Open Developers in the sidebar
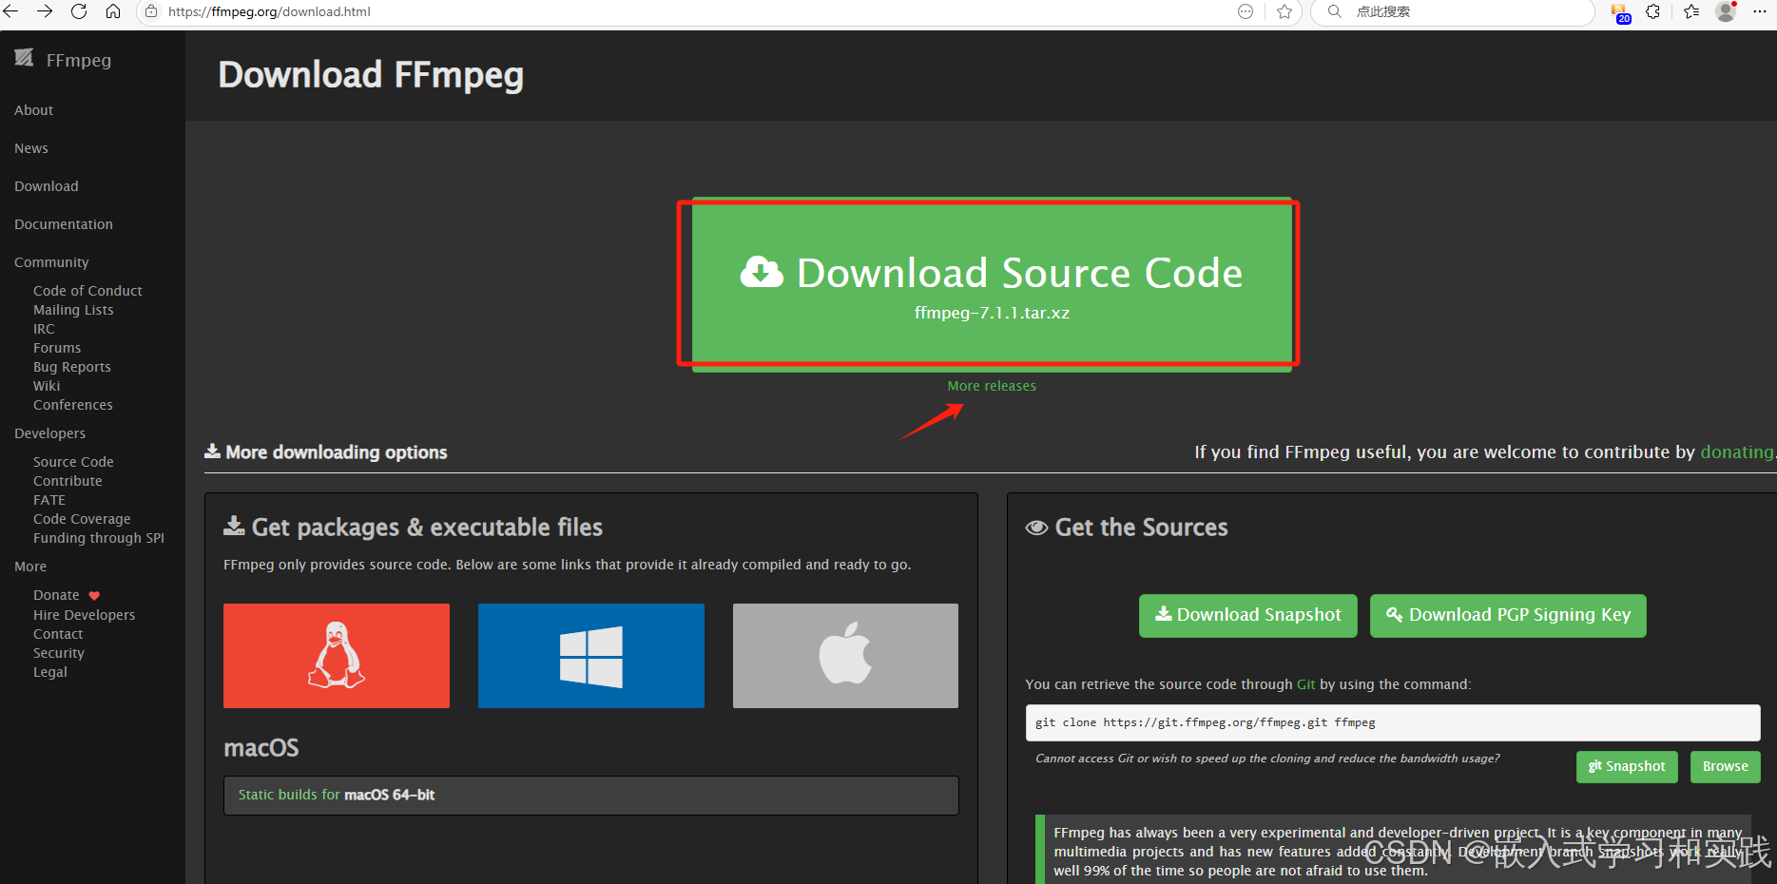The height and width of the screenshot is (884, 1777). [x=50, y=433]
